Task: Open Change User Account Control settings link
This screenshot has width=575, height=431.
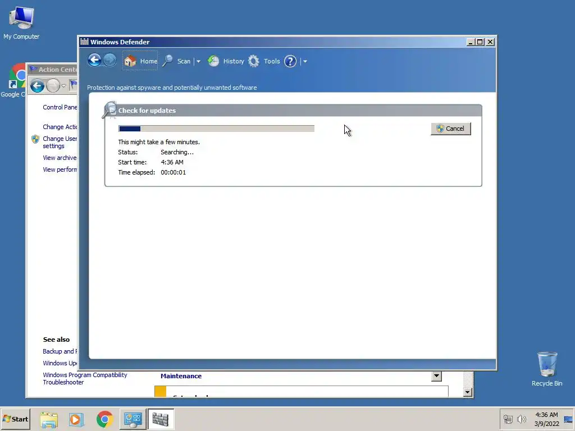Action: click(x=60, y=142)
